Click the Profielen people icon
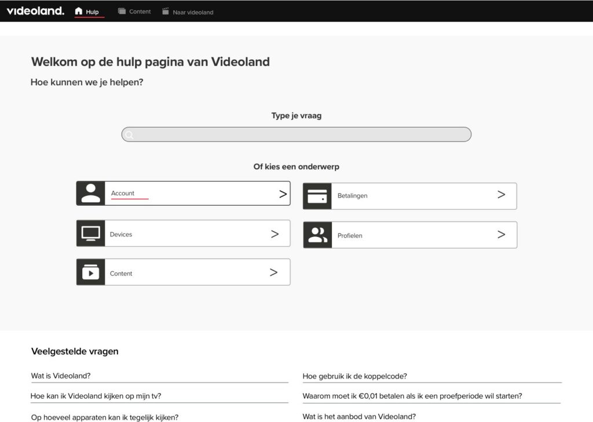Screen dimensions: 593x422 pyautogui.click(x=318, y=235)
